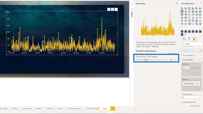The width and height of the screenshot is (203, 114).
Task: Select the donut chart visual
Action: point(196,15)
